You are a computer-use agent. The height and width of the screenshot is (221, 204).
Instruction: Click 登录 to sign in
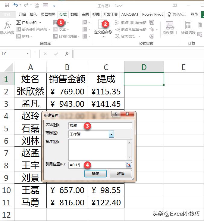tap(194, 14)
